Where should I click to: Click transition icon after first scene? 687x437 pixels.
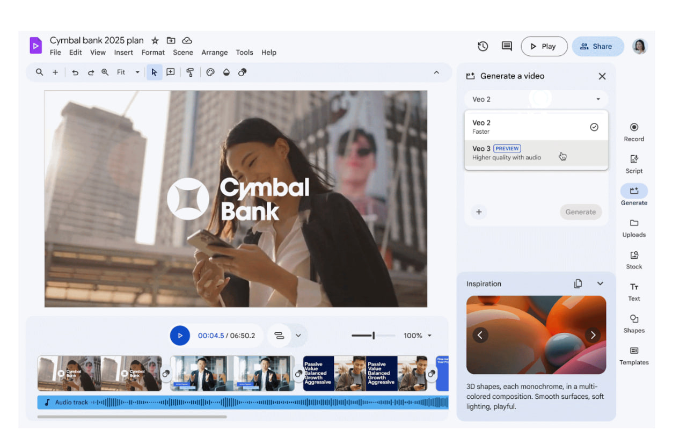click(166, 374)
